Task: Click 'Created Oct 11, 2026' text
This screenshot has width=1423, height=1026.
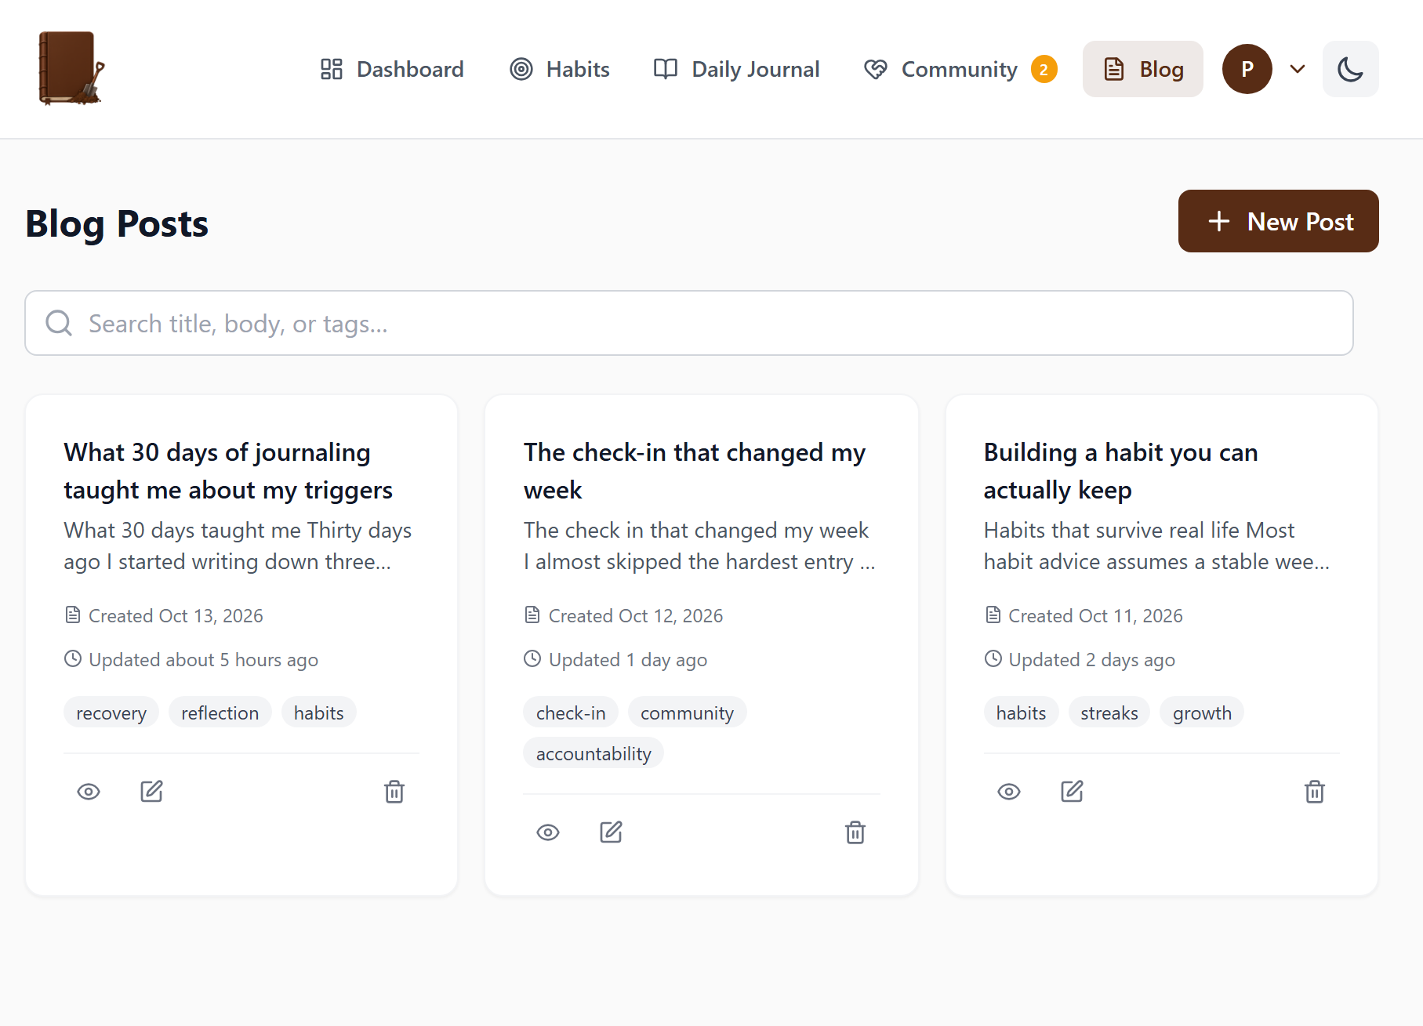Action: [x=1095, y=616]
